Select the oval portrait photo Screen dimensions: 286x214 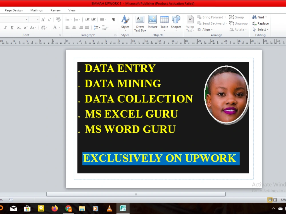click(x=227, y=95)
